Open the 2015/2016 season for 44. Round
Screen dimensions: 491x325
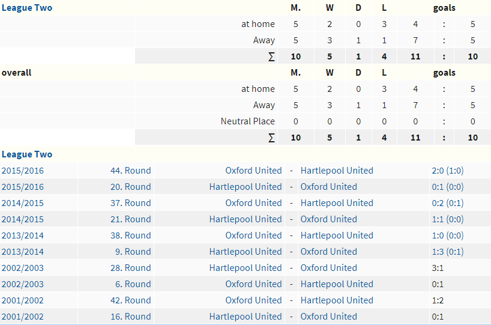[x=23, y=171]
